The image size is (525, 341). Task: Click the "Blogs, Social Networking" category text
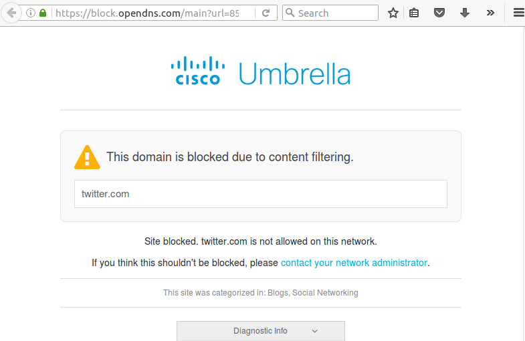(x=313, y=293)
